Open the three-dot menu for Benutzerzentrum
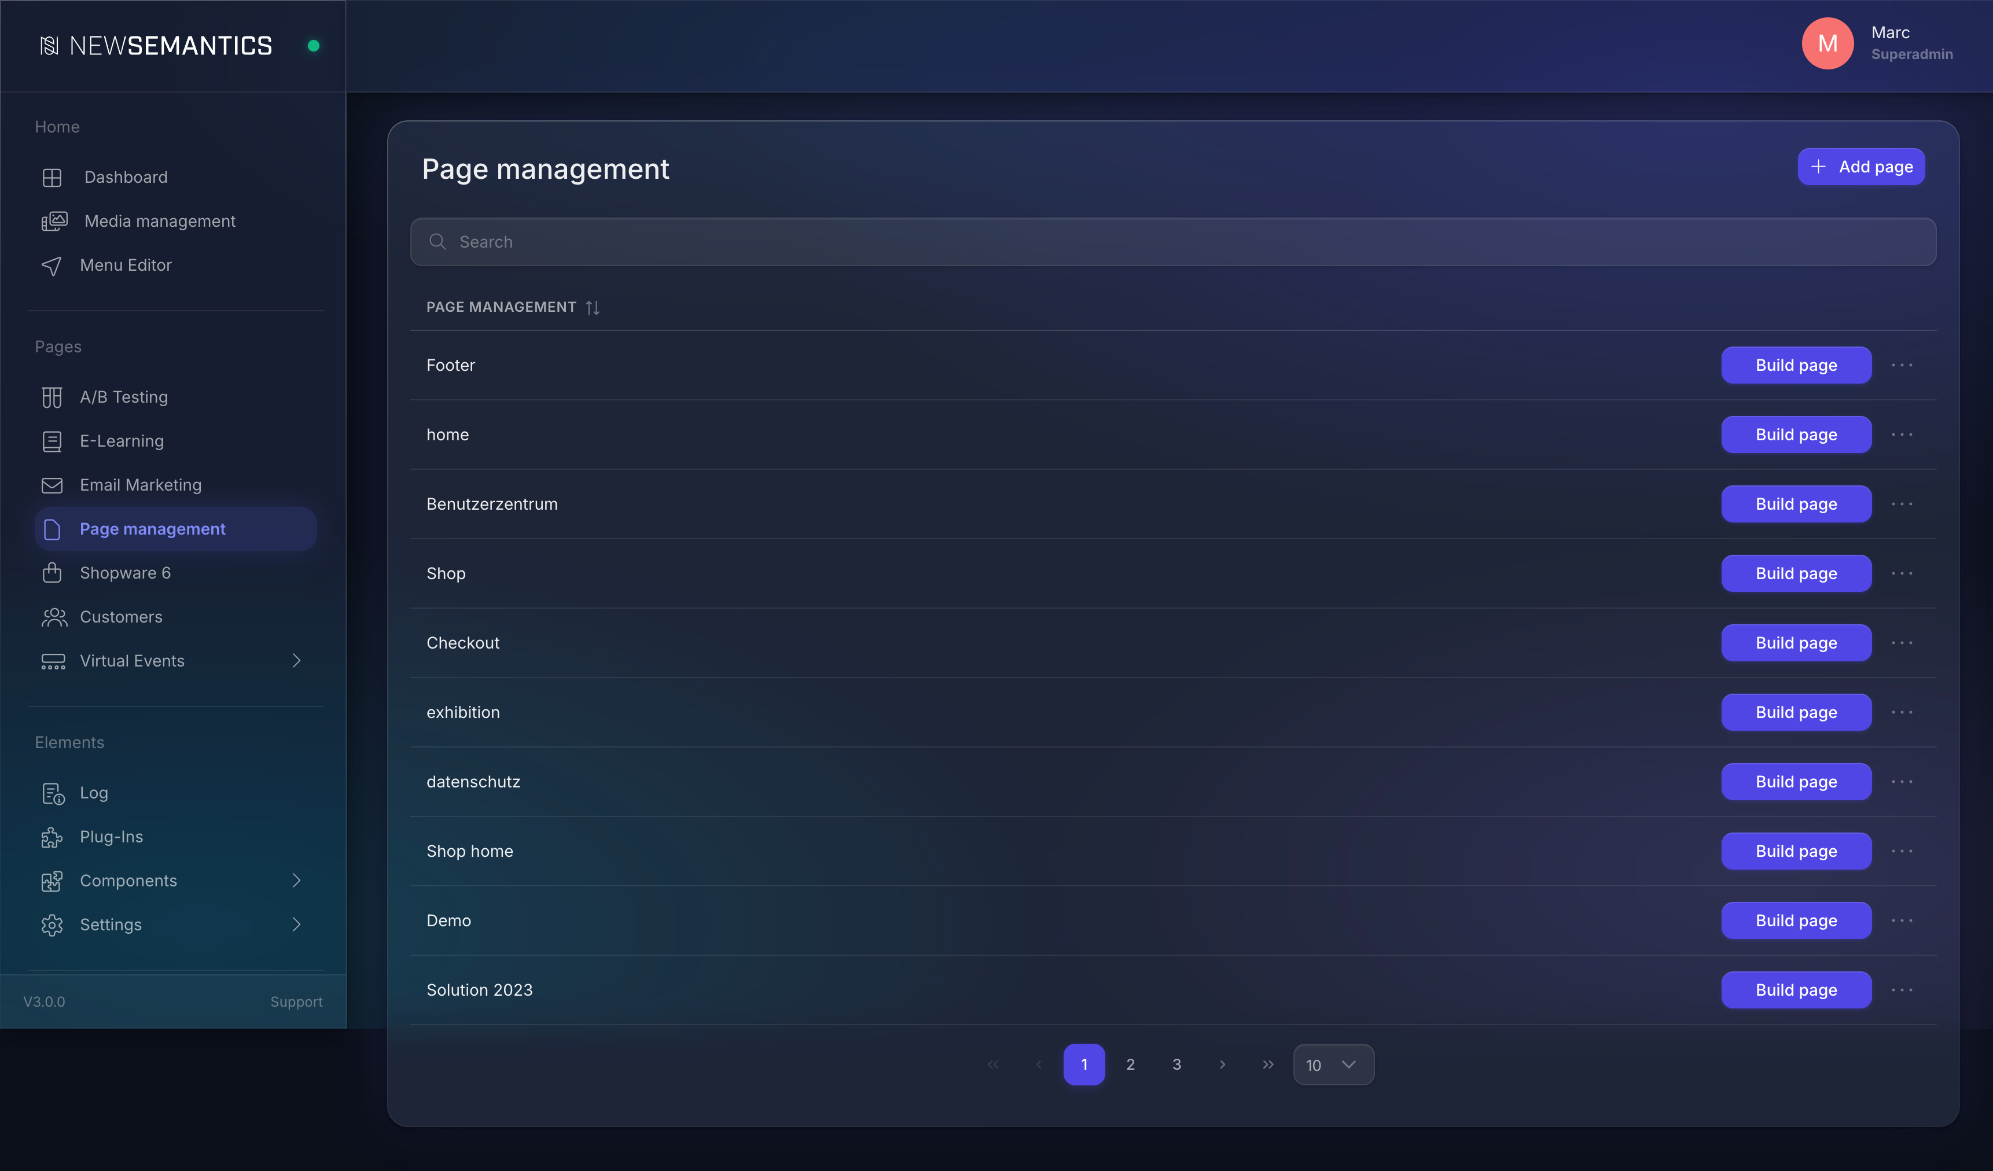This screenshot has width=1993, height=1171. pyautogui.click(x=1902, y=504)
